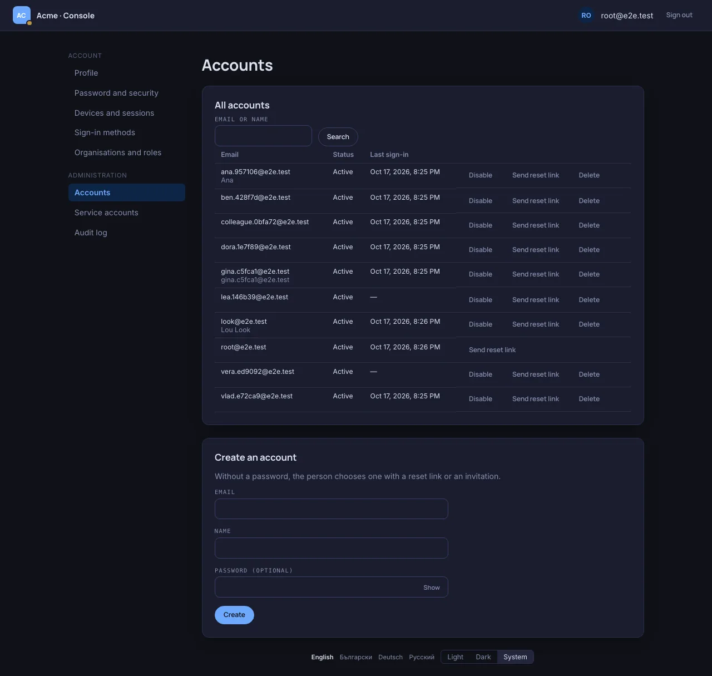Click the Search button
This screenshot has width=712, height=676.
click(x=338, y=137)
